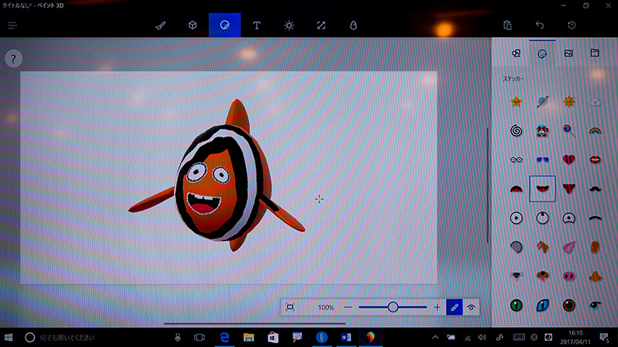This screenshot has width=618, height=347.
Task: Open File Explorer from taskbar
Action: click(249, 338)
